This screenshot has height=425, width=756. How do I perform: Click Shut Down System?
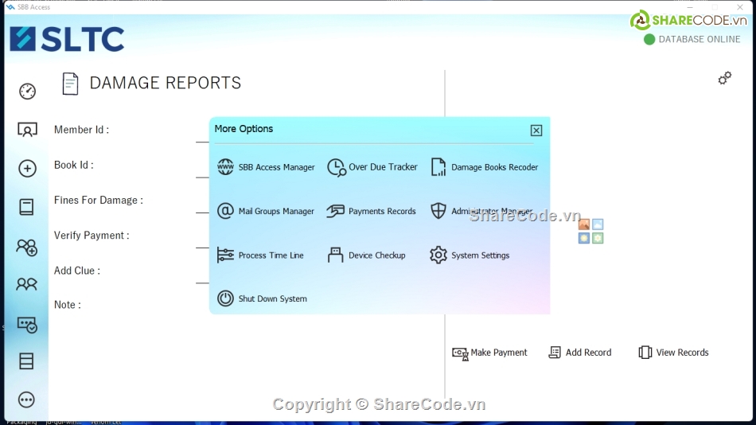(x=263, y=299)
